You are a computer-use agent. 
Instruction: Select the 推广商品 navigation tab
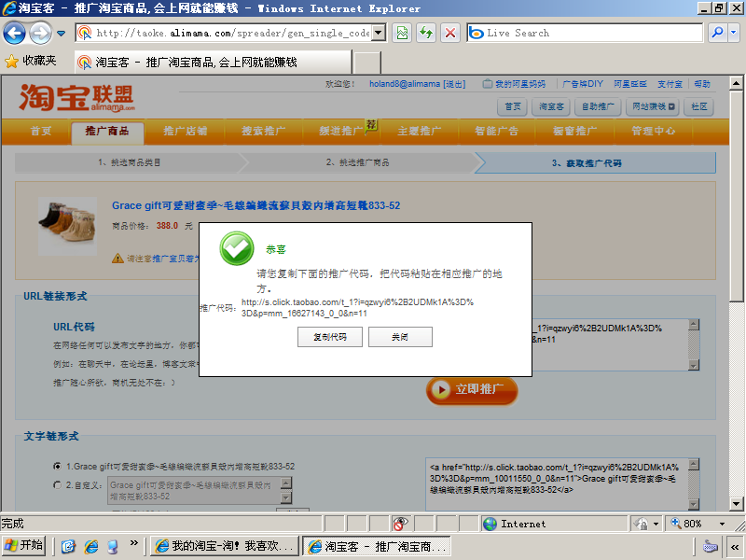coord(107,132)
